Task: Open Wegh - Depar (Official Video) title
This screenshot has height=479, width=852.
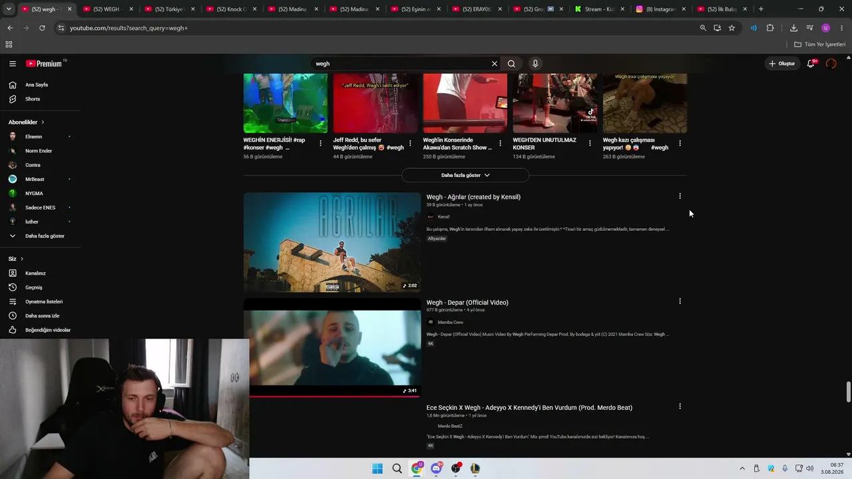Action: tap(467, 303)
